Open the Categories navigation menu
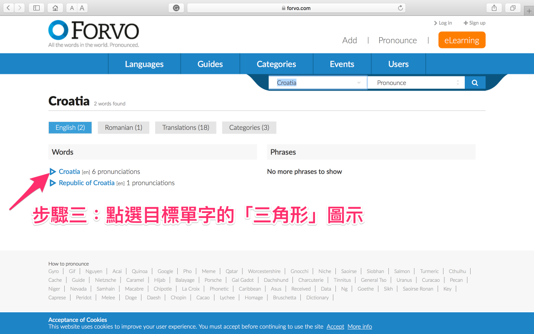Image resolution: width=534 pixels, height=334 pixels. coord(276,64)
